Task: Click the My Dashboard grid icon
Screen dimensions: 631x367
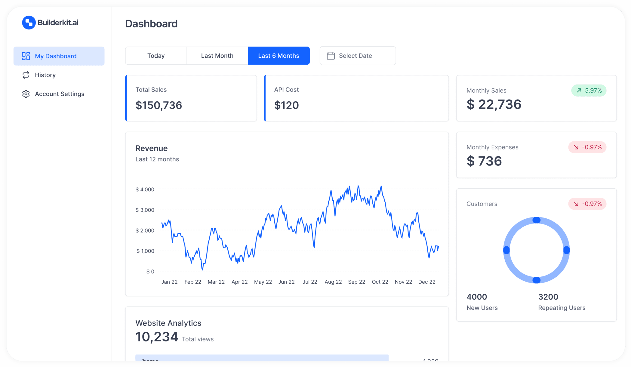Action: pyautogui.click(x=26, y=56)
